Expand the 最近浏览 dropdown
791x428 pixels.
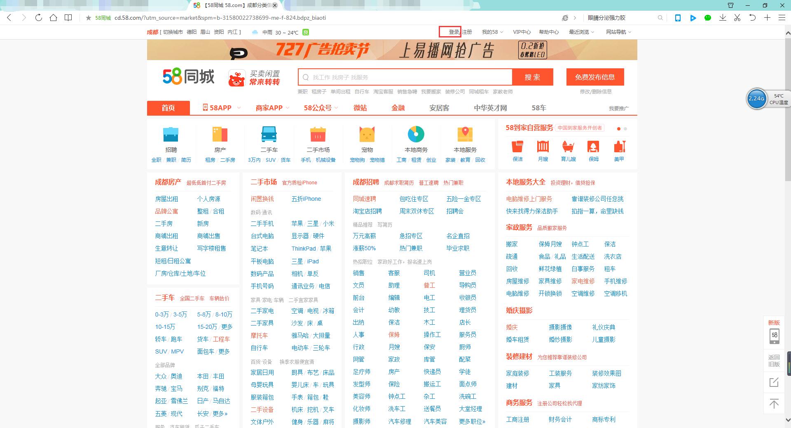click(581, 32)
